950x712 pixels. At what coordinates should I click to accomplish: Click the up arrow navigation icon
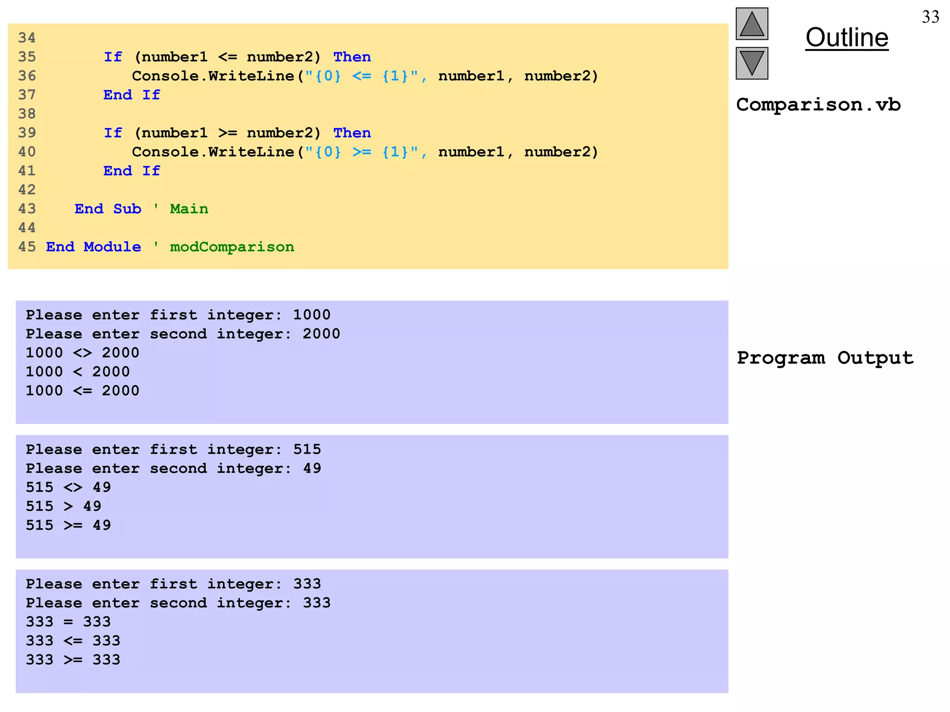coord(751,24)
